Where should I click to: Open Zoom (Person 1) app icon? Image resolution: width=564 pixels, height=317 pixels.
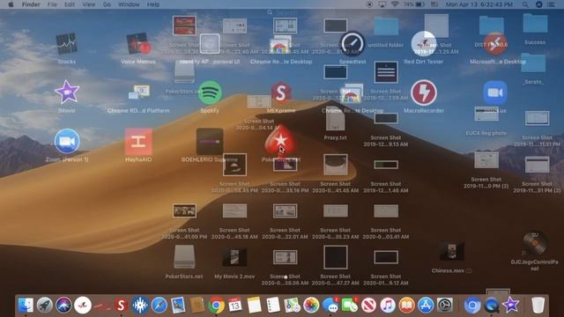click(67, 141)
